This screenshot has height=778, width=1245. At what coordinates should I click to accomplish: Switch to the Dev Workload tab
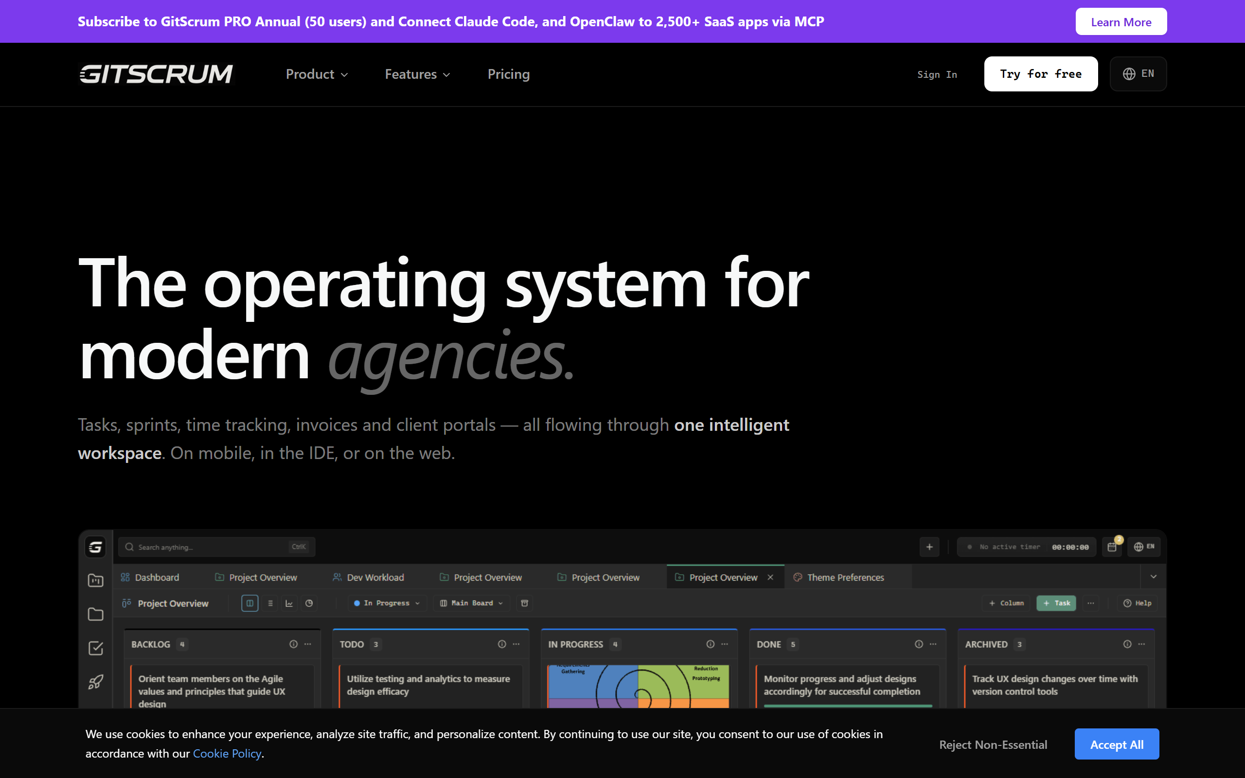(x=368, y=577)
